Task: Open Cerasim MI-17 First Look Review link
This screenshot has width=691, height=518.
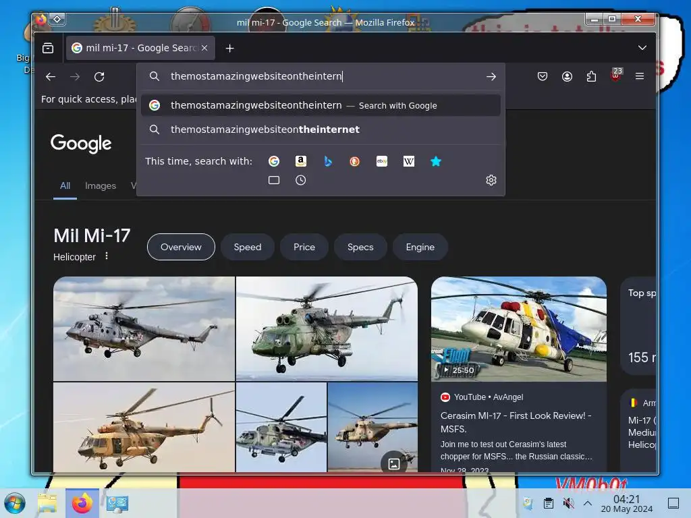Action: point(516,422)
